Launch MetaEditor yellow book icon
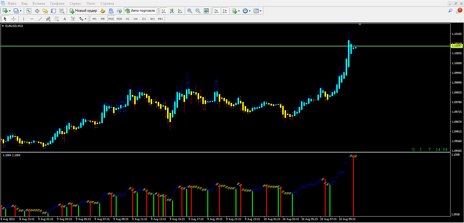This screenshot has width=464, height=223. click(103, 11)
